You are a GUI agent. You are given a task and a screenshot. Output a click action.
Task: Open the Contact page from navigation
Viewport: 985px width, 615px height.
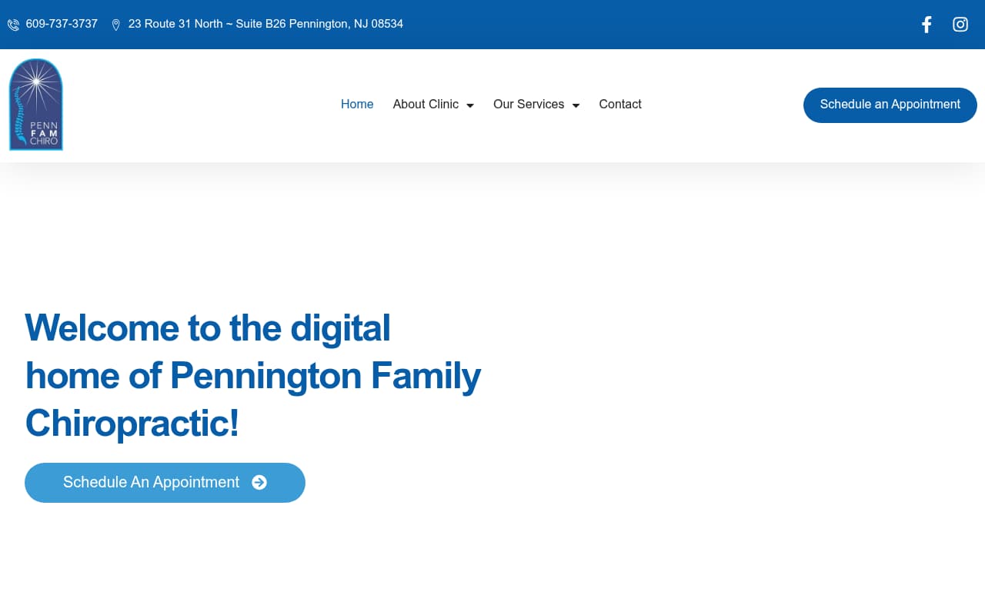[620, 104]
